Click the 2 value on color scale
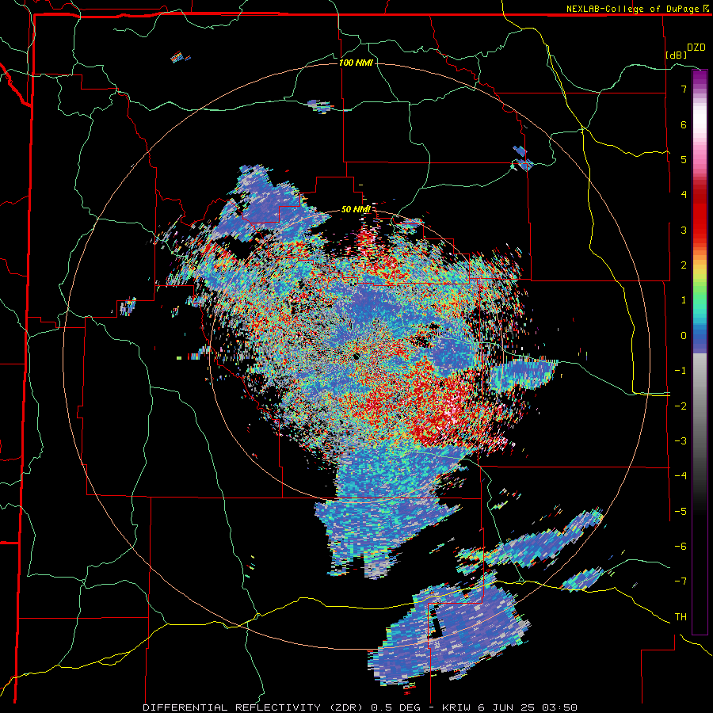 684,265
